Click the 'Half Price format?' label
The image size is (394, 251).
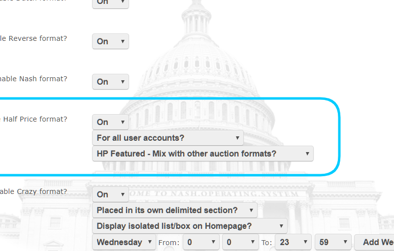point(35,119)
